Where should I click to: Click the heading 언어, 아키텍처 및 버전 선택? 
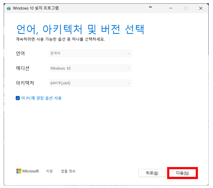pos(80,29)
